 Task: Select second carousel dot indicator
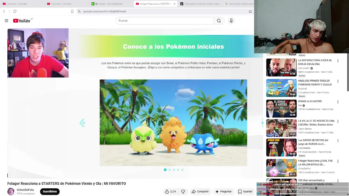[169, 170]
